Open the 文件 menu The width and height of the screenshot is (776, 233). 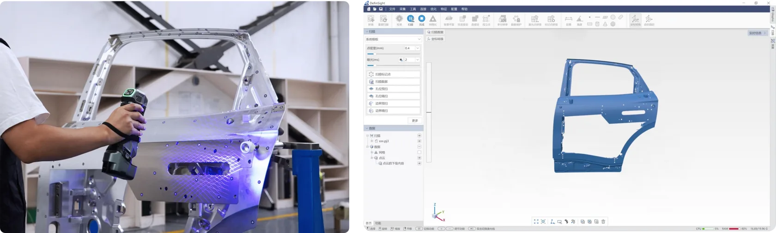[392, 9]
